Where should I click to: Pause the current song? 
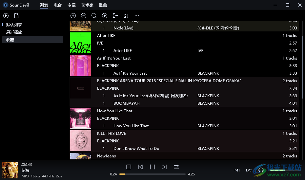pyautogui.click(x=152, y=167)
